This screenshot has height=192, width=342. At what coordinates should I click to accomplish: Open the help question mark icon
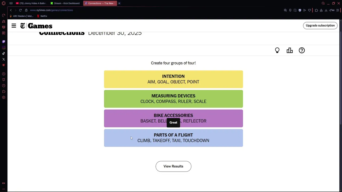(x=302, y=50)
